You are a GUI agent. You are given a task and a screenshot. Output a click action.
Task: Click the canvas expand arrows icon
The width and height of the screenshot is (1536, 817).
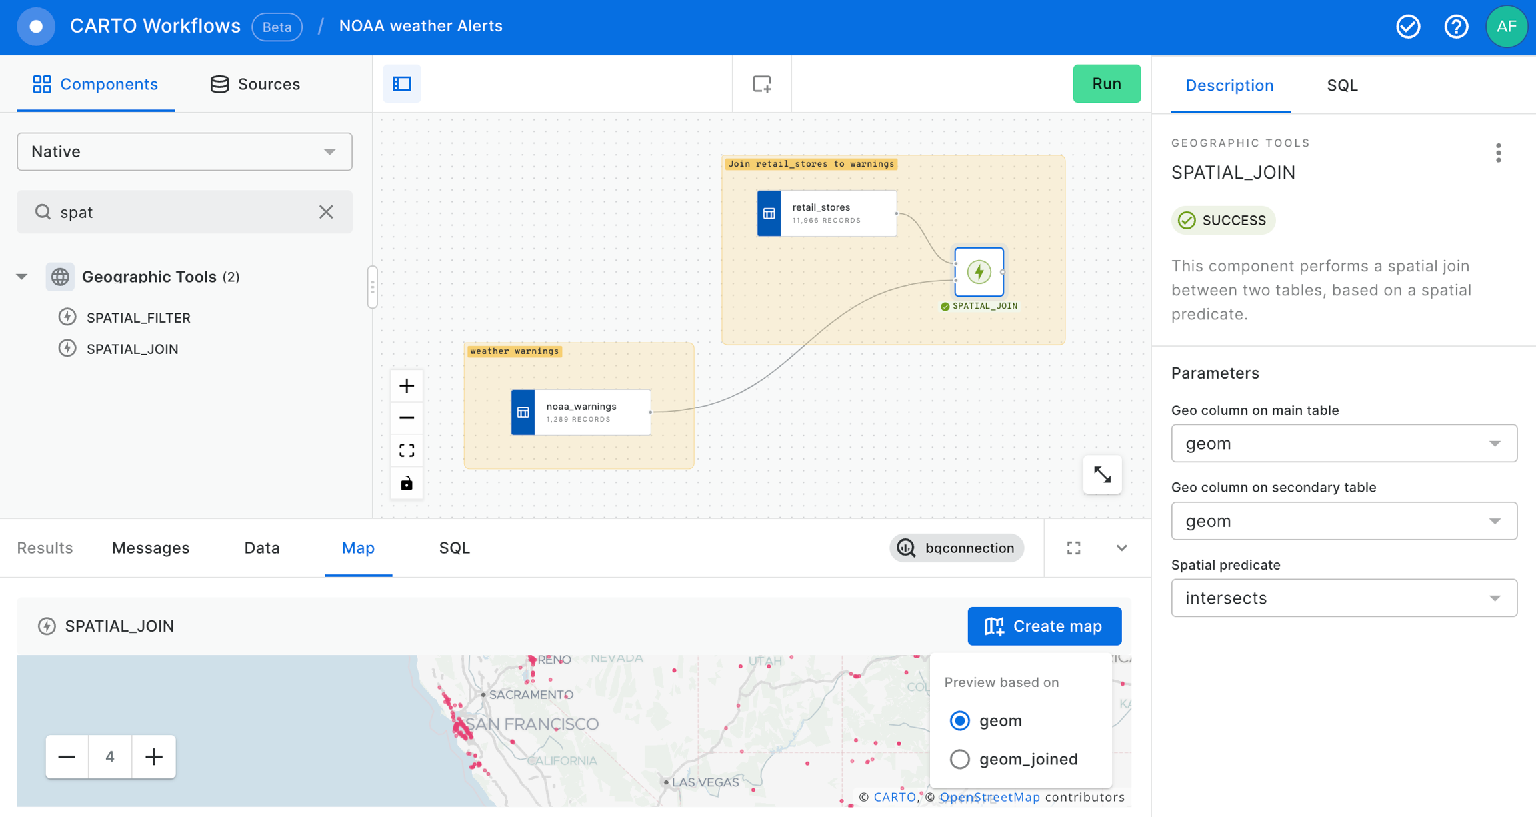pos(1102,475)
